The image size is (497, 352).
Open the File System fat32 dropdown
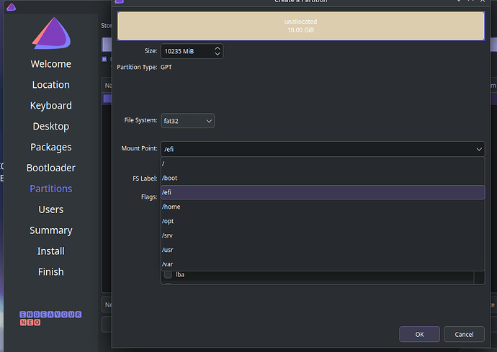point(188,121)
